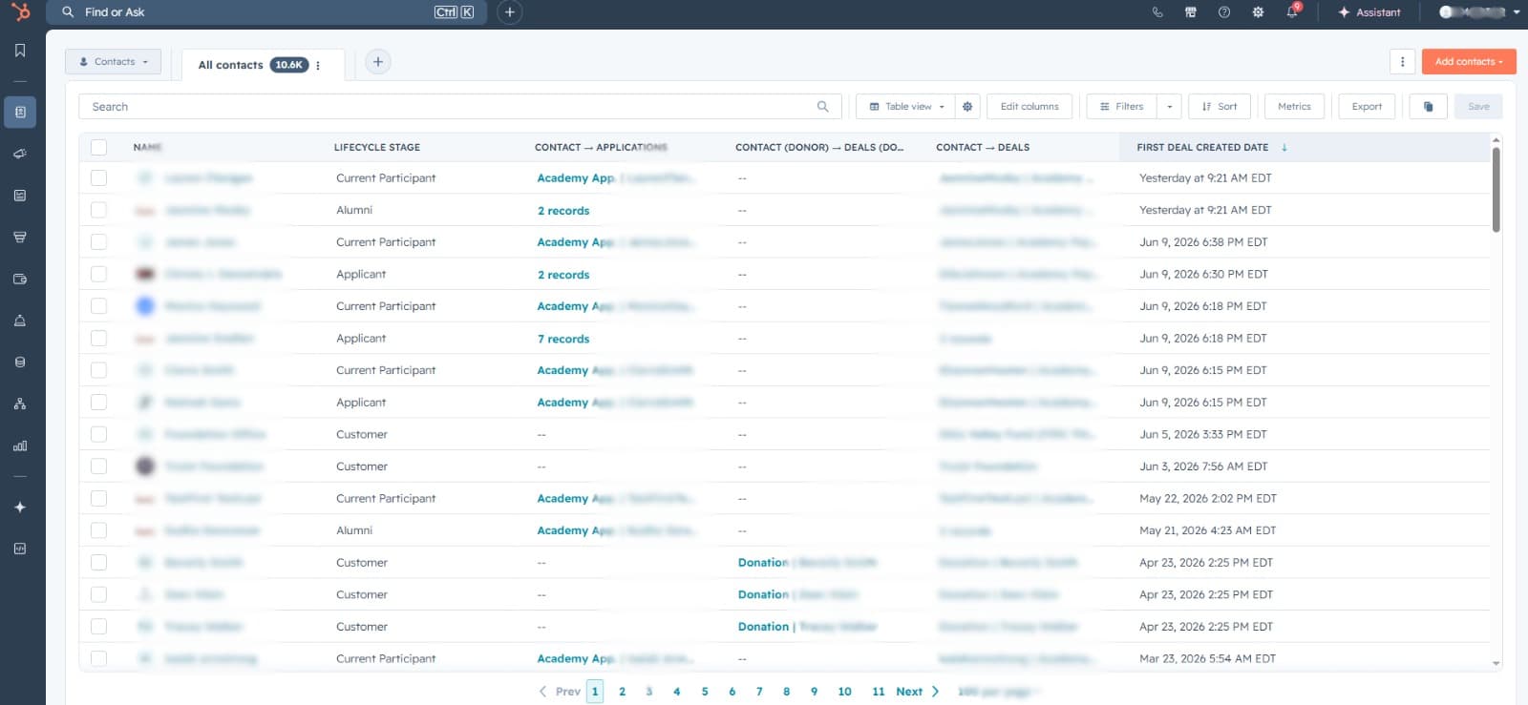This screenshot has width=1528, height=705.
Task: Click the Export button
Action: tap(1367, 107)
